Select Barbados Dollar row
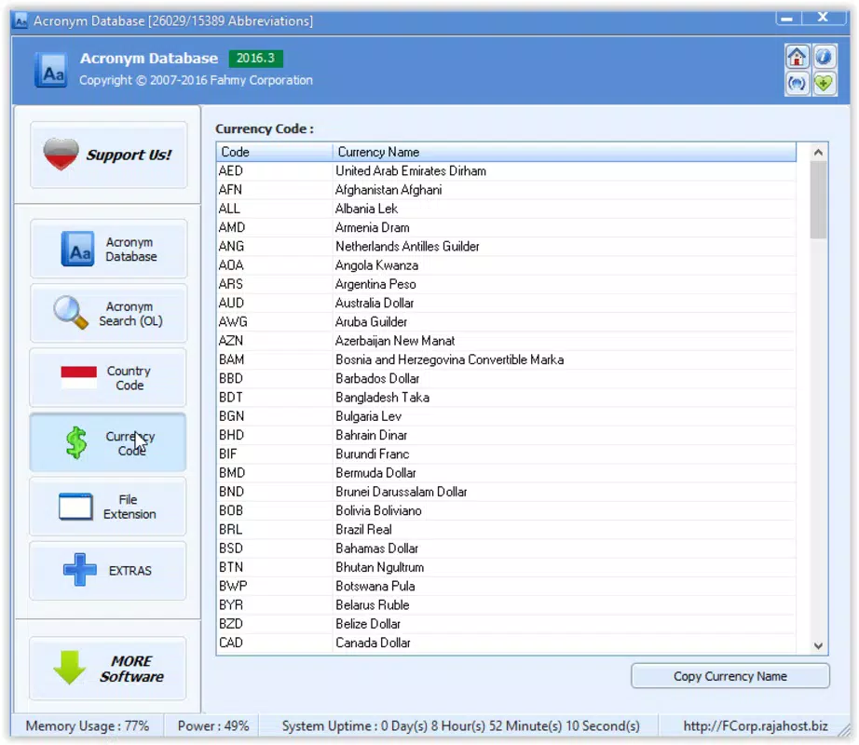Viewport: 859px width, 745px height. click(x=506, y=378)
